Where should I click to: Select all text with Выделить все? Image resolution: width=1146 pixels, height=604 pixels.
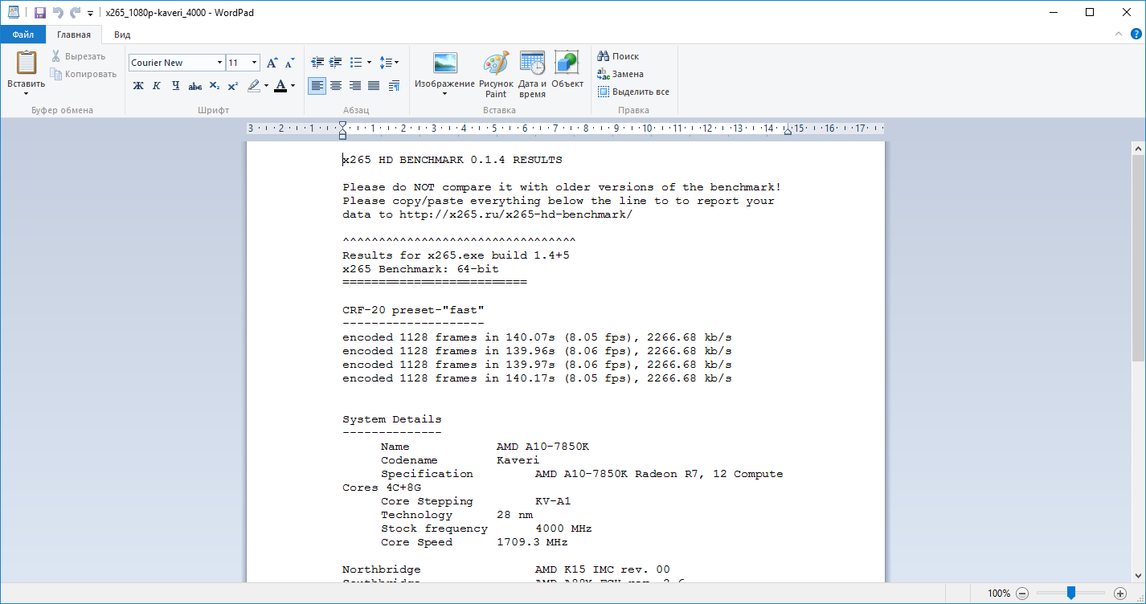(x=633, y=92)
